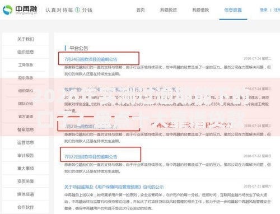Open 资质荣誉 in the sidebar
Screen dimensions: 280x214
26,182
